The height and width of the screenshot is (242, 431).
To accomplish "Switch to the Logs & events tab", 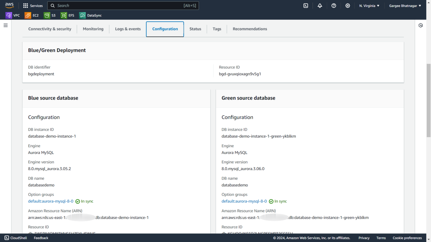I will tap(128, 29).
